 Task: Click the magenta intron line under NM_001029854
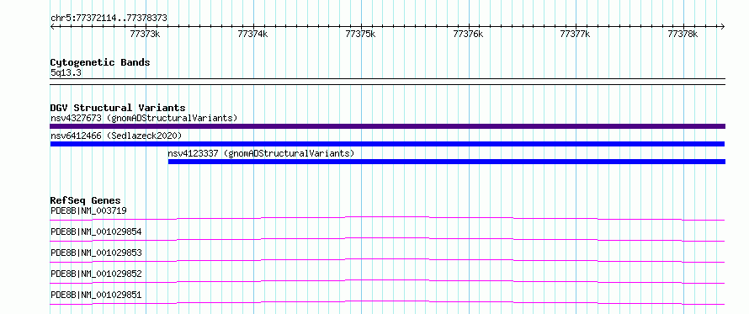coord(387,238)
